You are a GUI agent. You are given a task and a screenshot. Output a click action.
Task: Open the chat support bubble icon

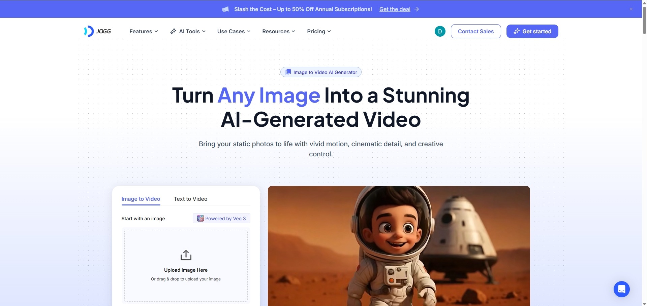click(622, 289)
